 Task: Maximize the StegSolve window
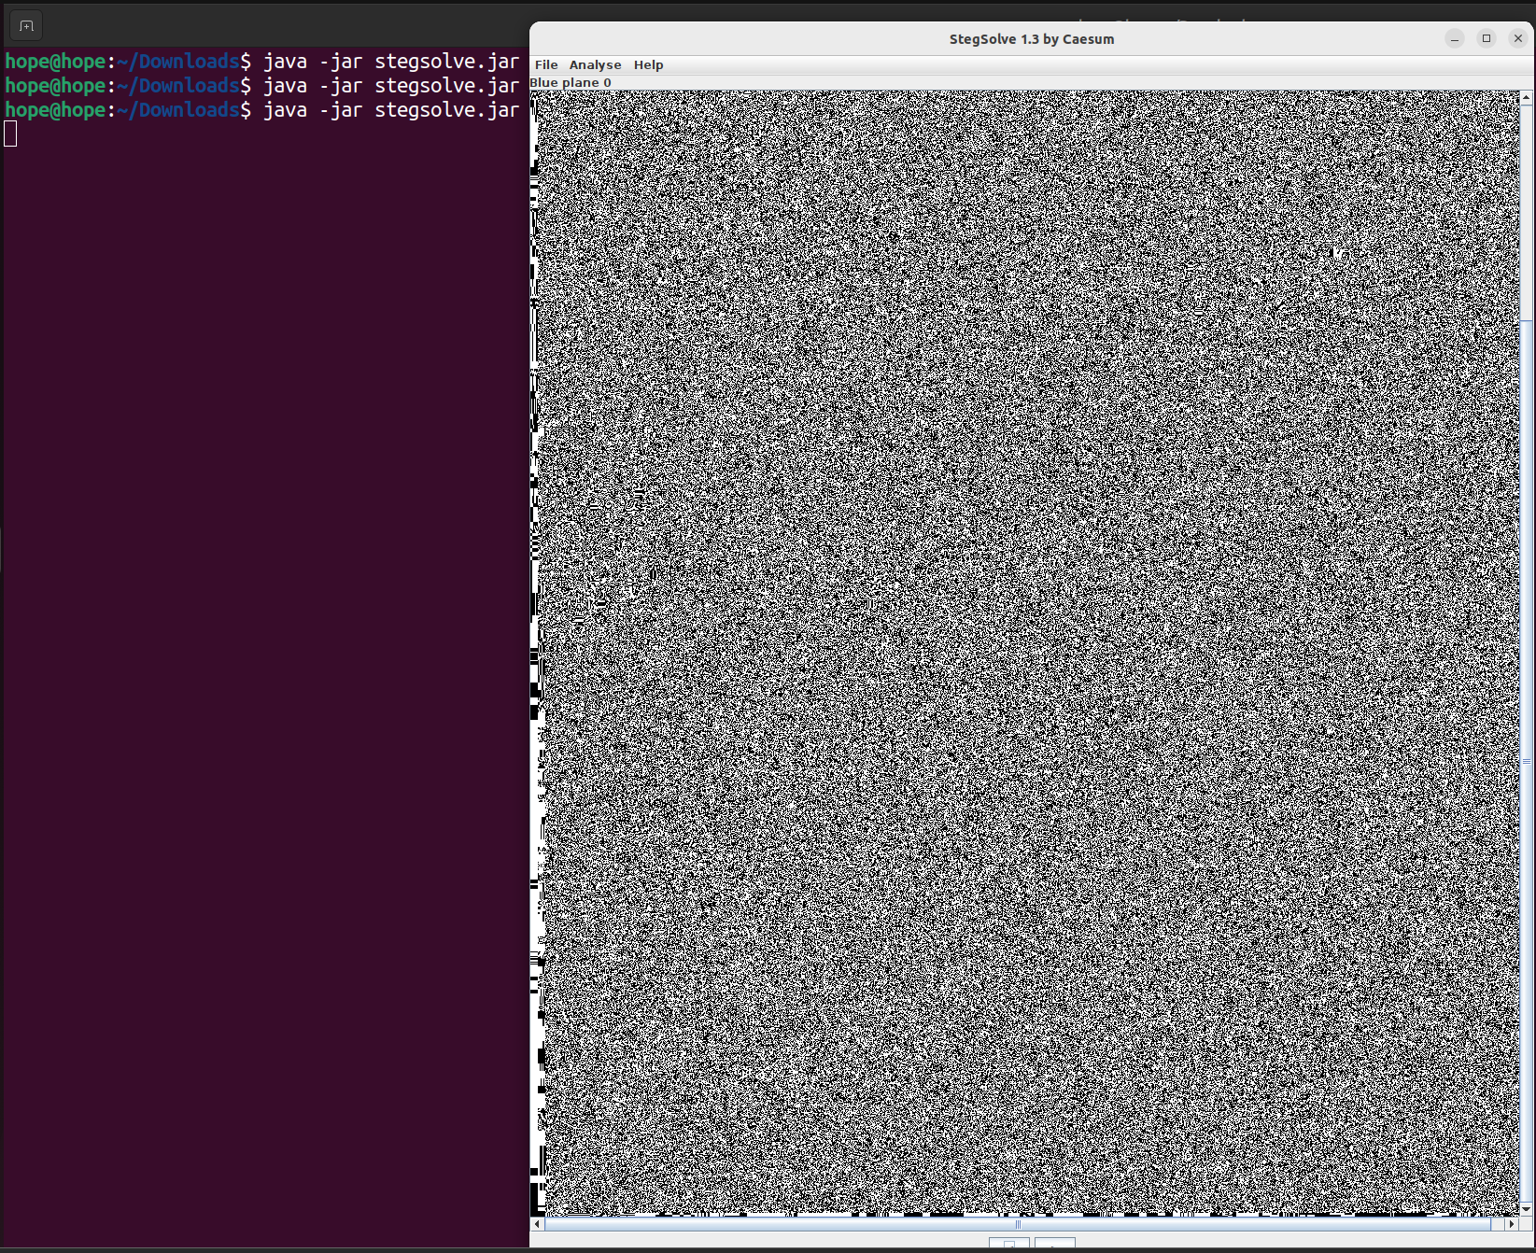click(x=1487, y=38)
